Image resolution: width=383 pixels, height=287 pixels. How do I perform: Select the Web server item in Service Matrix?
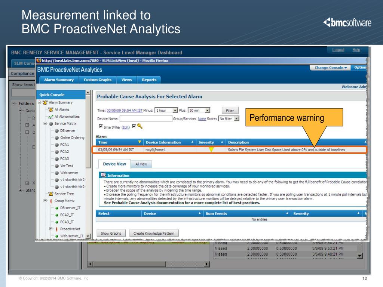[69, 173]
